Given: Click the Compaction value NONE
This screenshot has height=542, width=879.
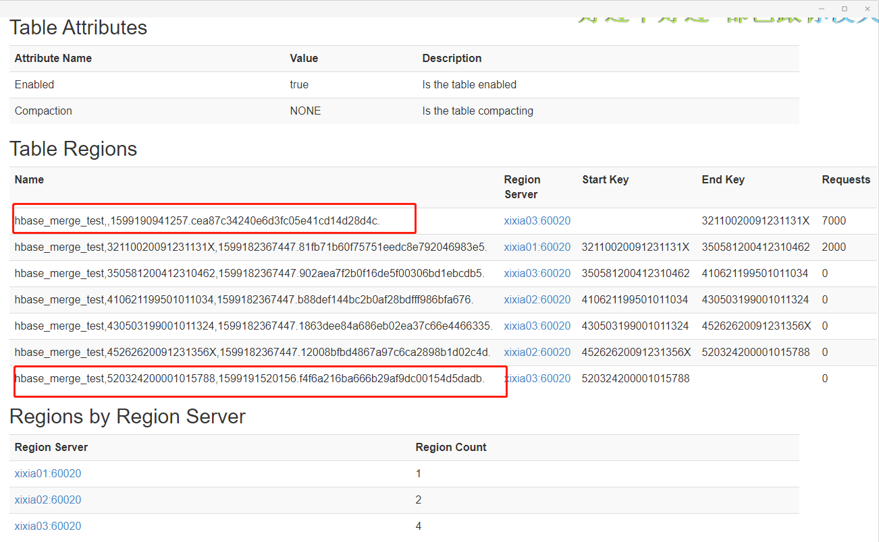Looking at the screenshot, I should point(305,111).
